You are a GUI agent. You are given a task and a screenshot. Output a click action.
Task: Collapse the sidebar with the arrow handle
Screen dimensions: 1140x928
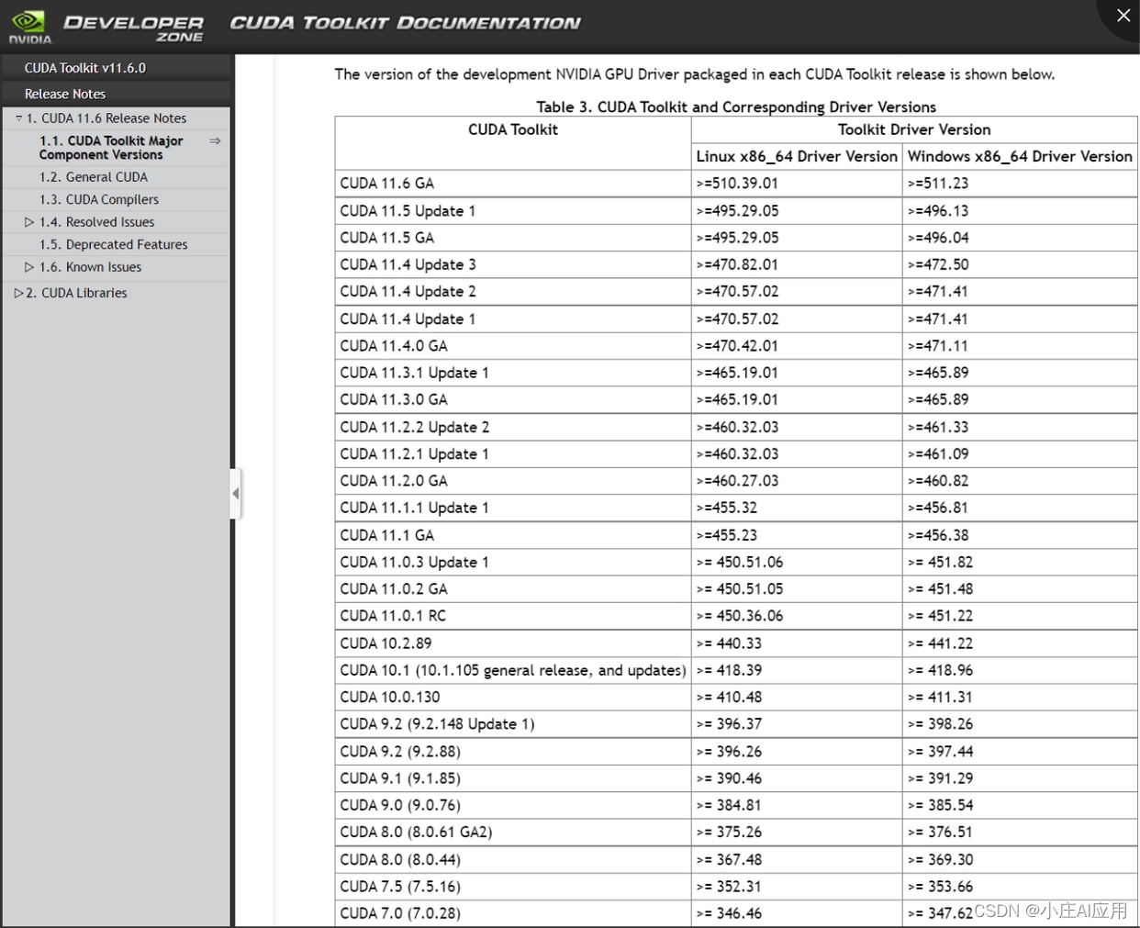(236, 494)
